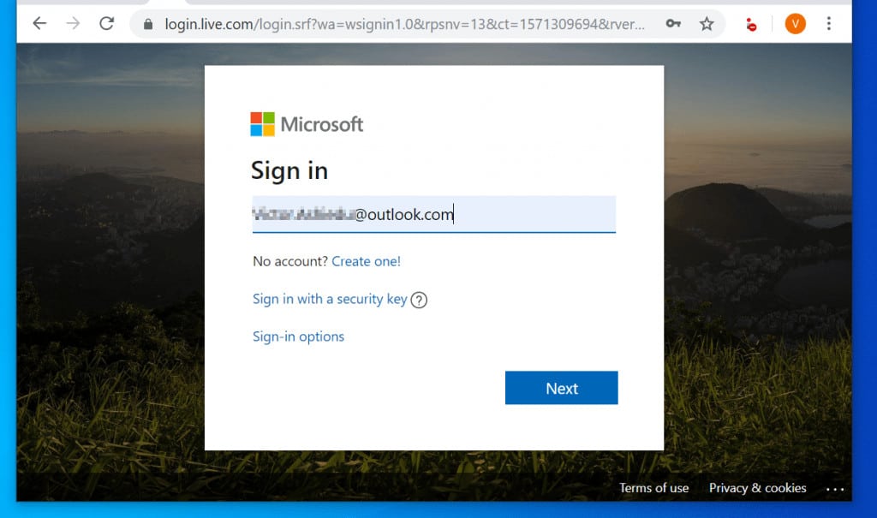Click the Microsoft logo
Viewport: 877px width, 518px height.
307,124
